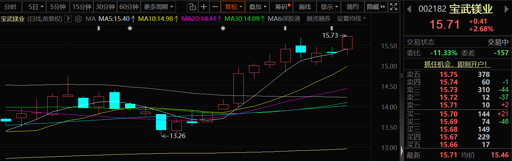512x161 pixels.
Task: Click the 15.73 high price candlestick
Action: click(347, 43)
